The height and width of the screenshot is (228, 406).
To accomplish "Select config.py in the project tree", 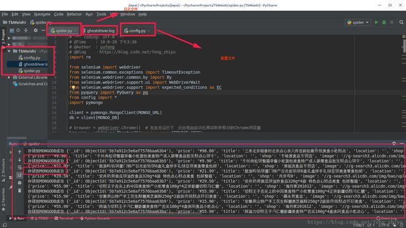I will (29, 57).
